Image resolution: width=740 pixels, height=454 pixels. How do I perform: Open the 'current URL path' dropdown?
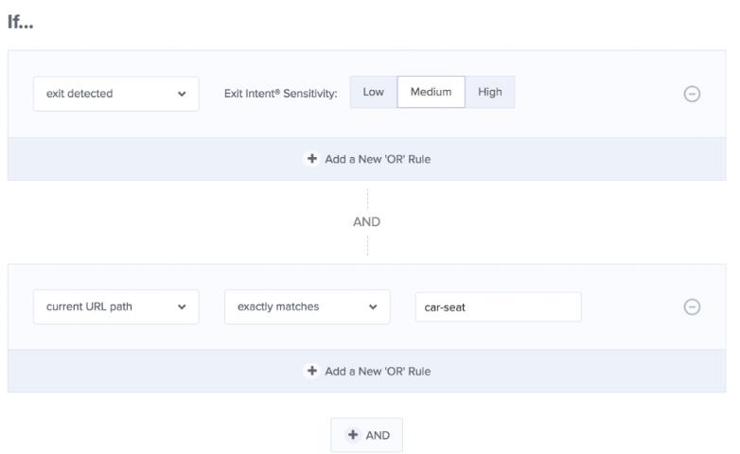(116, 306)
